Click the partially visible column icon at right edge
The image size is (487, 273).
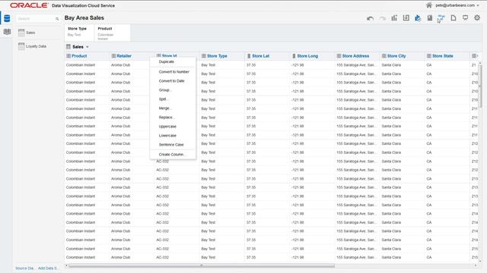(474, 56)
